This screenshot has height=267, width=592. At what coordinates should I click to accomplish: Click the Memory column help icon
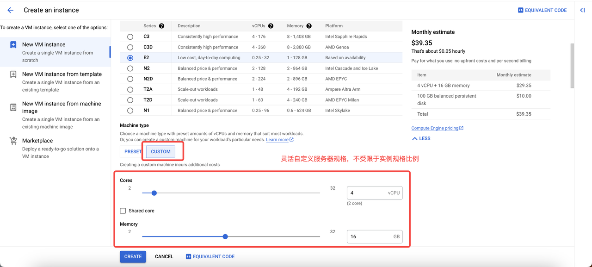pyautogui.click(x=309, y=26)
